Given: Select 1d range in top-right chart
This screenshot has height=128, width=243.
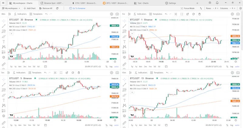Looking at the screenshot, I should [159, 67].
